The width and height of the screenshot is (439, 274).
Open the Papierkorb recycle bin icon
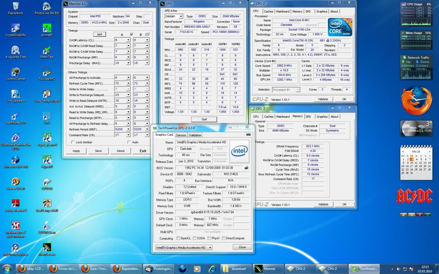(15, 8)
